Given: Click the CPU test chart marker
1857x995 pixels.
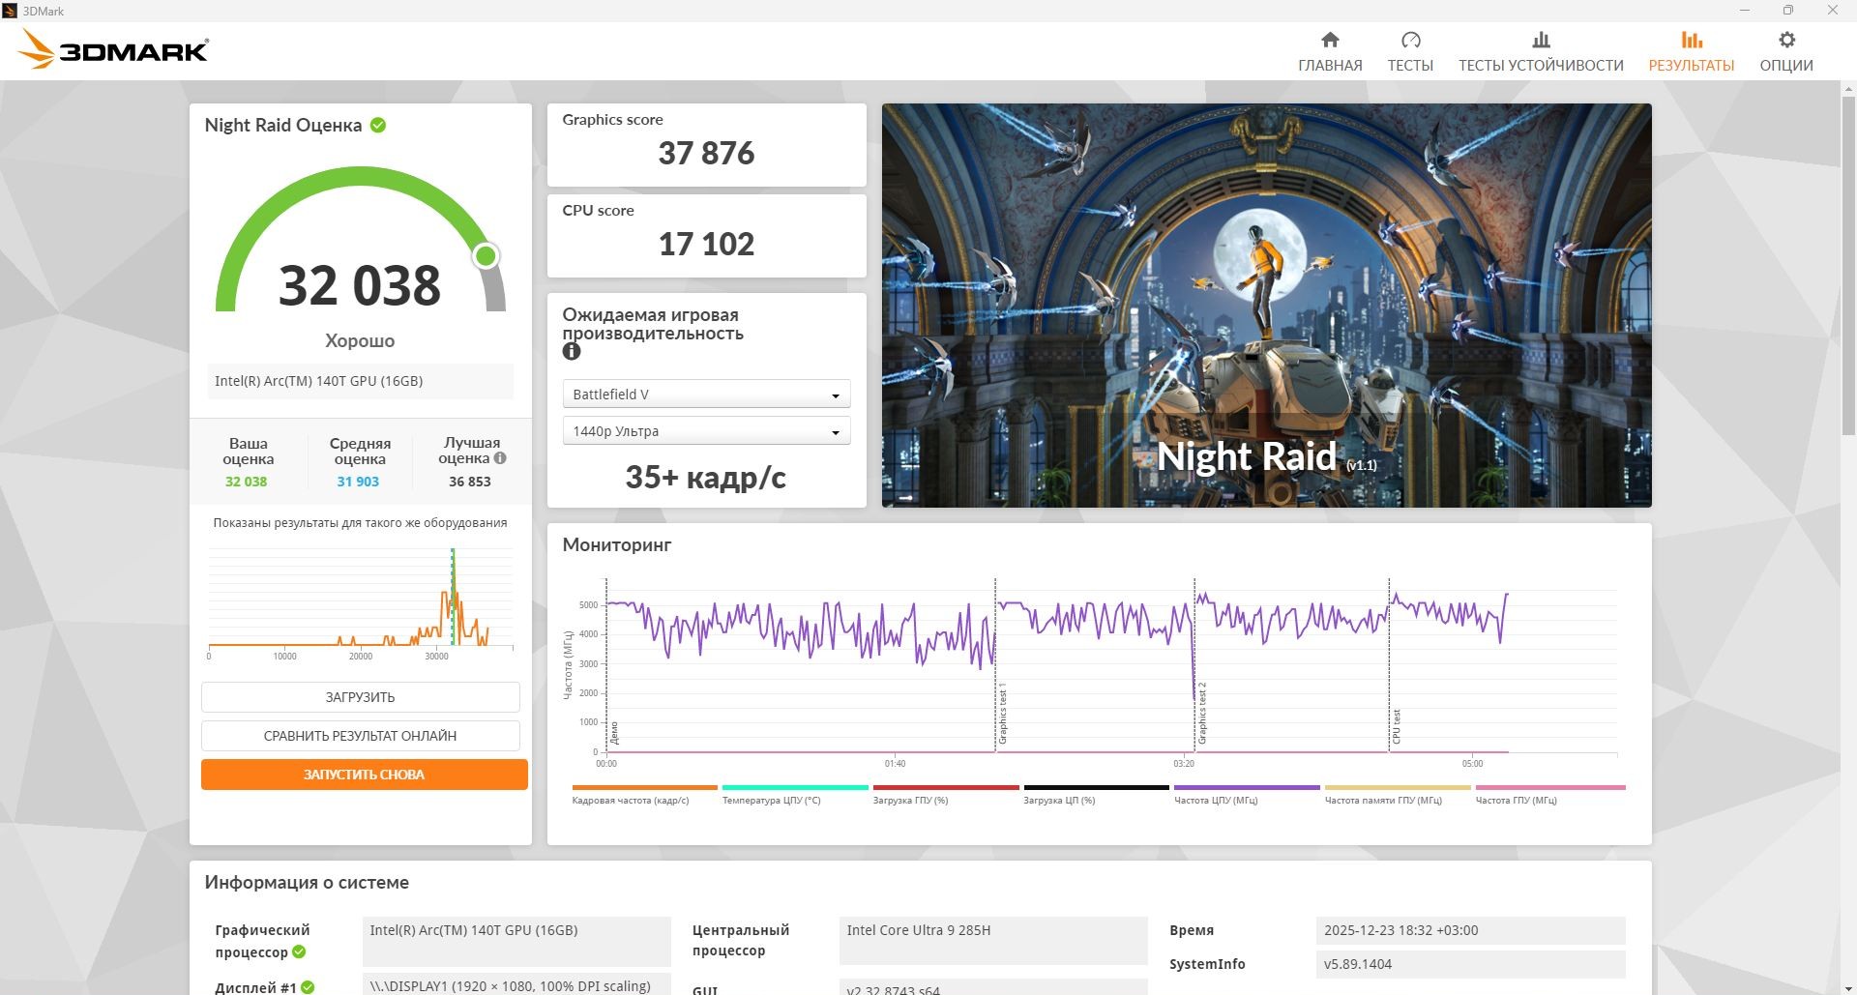Looking at the screenshot, I should click(1397, 726).
